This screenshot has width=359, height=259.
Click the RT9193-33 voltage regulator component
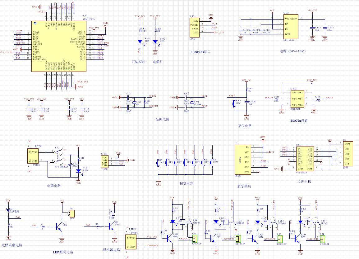point(291,26)
